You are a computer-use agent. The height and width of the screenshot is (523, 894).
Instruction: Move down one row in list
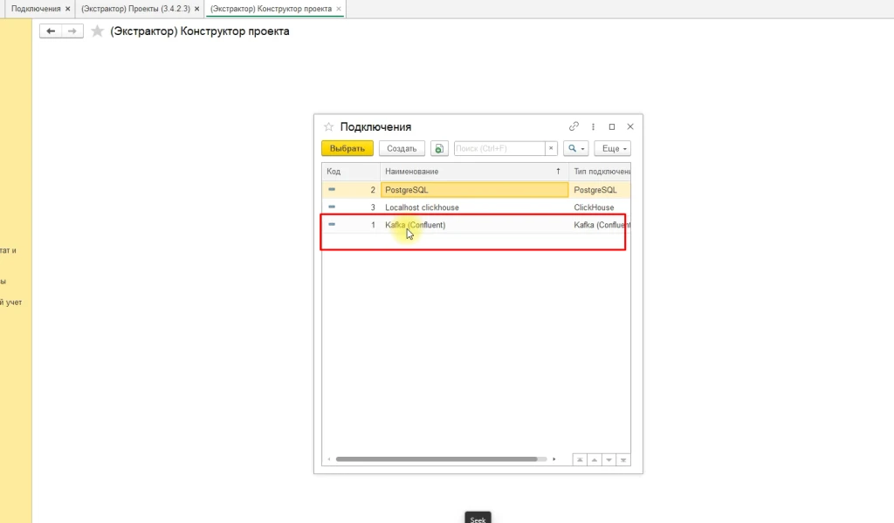click(x=609, y=459)
